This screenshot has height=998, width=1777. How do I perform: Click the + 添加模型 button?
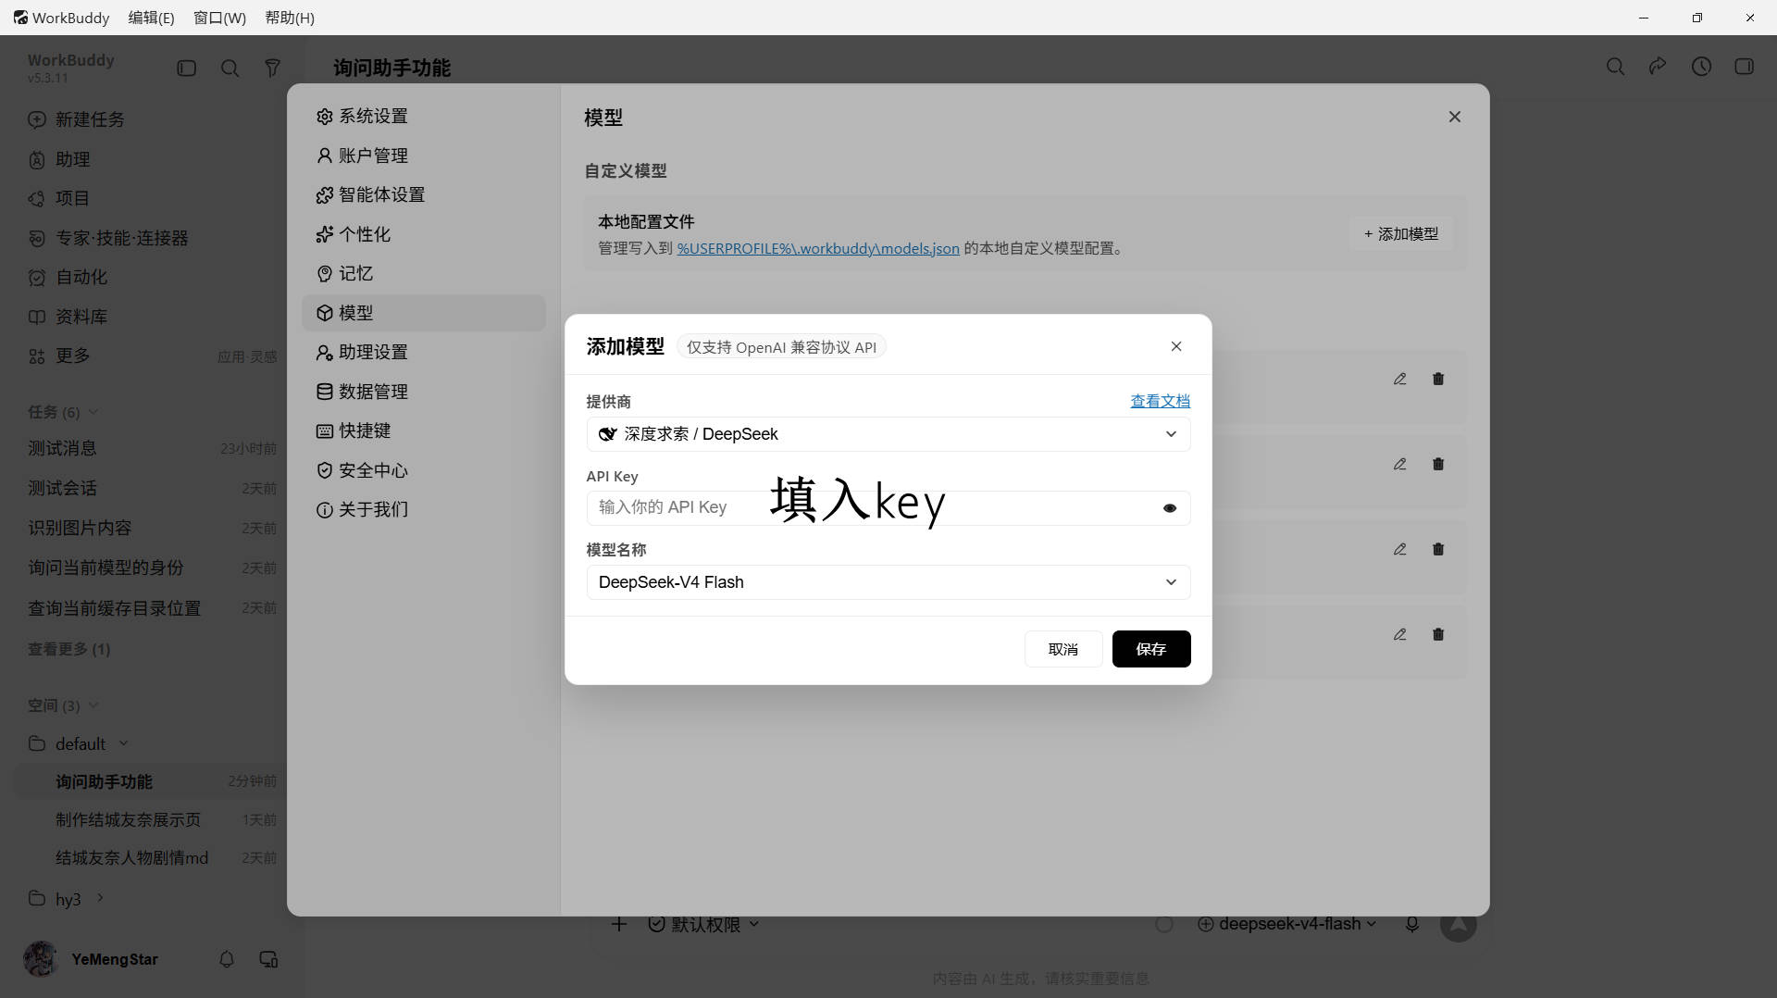pos(1401,234)
